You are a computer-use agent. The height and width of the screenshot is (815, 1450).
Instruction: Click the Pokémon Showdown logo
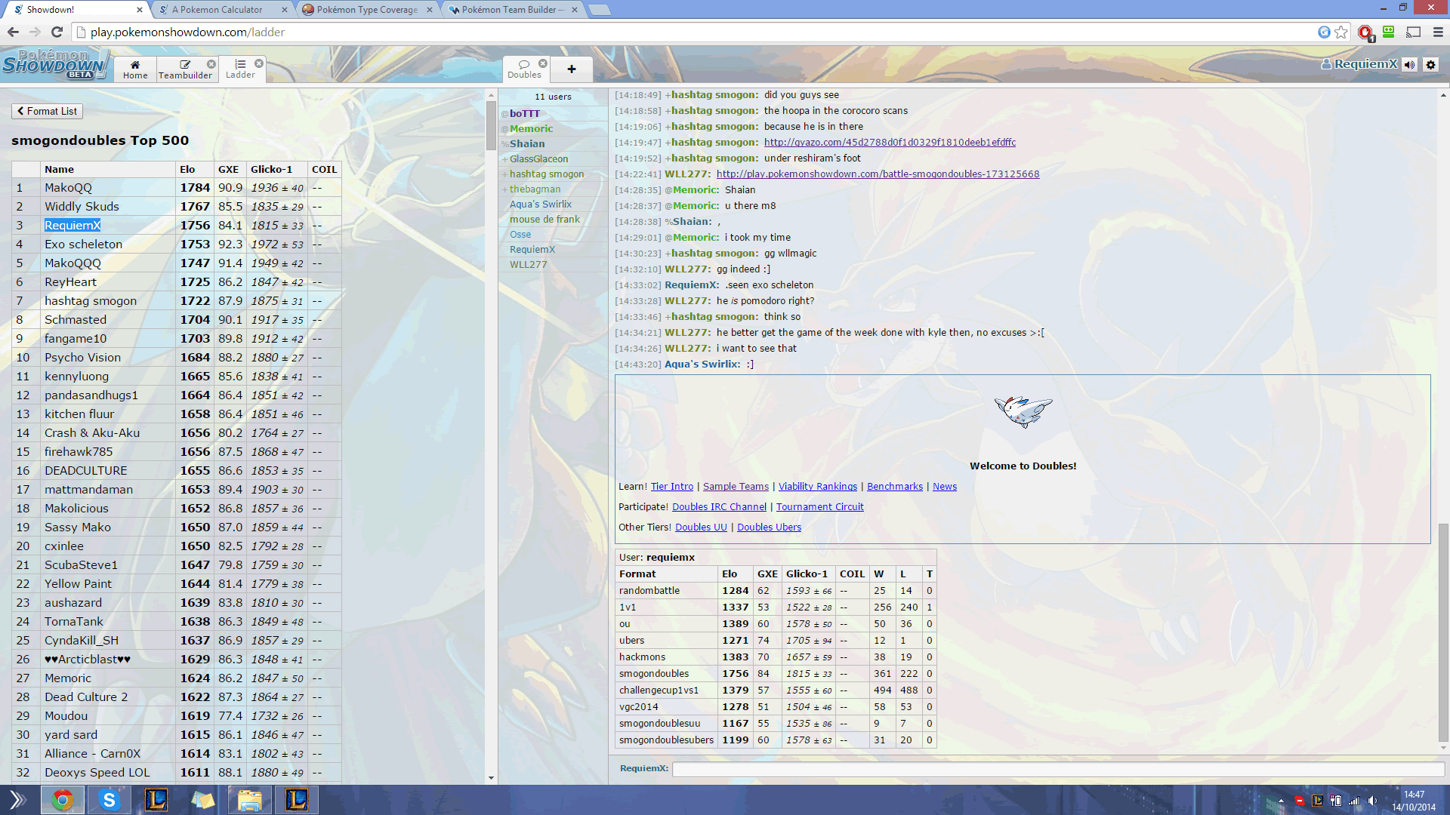point(54,64)
